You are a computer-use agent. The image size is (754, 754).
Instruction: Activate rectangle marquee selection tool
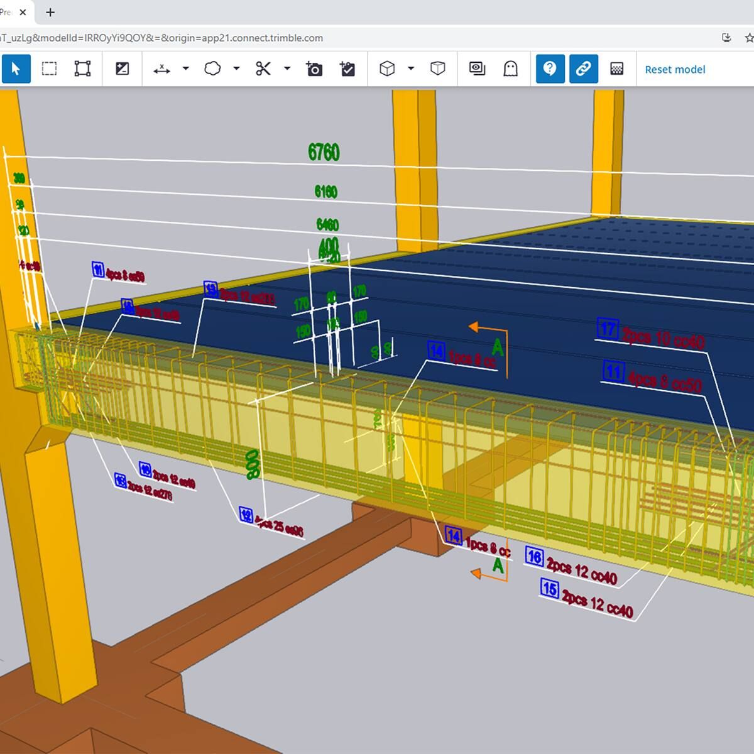(x=49, y=68)
